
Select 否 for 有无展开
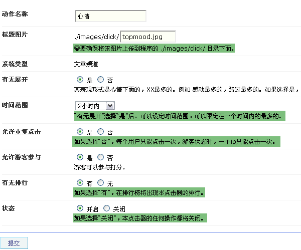[100, 80]
